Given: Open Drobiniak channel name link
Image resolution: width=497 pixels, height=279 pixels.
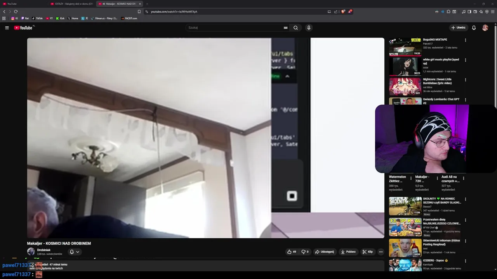Looking at the screenshot, I should click(44, 250).
